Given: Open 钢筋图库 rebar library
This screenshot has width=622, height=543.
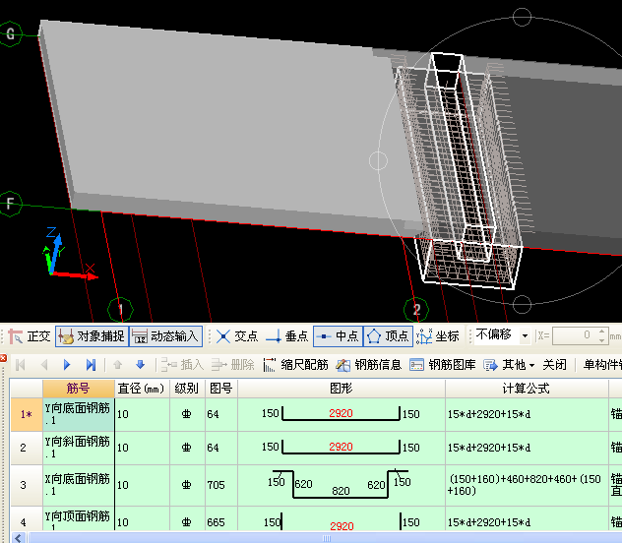Looking at the screenshot, I should pos(442,365).
